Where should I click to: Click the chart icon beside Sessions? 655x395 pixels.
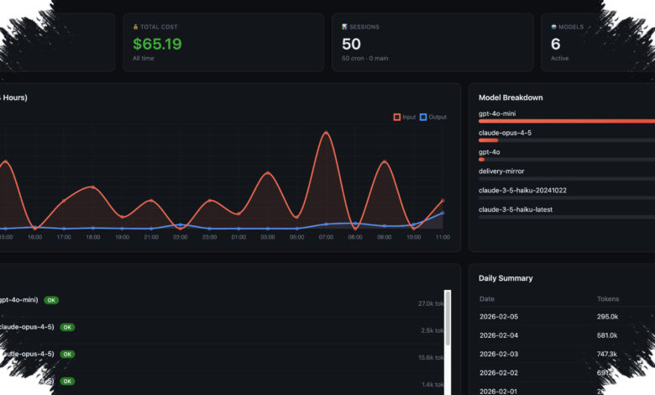pyautogui.click(x=344, y=27)
